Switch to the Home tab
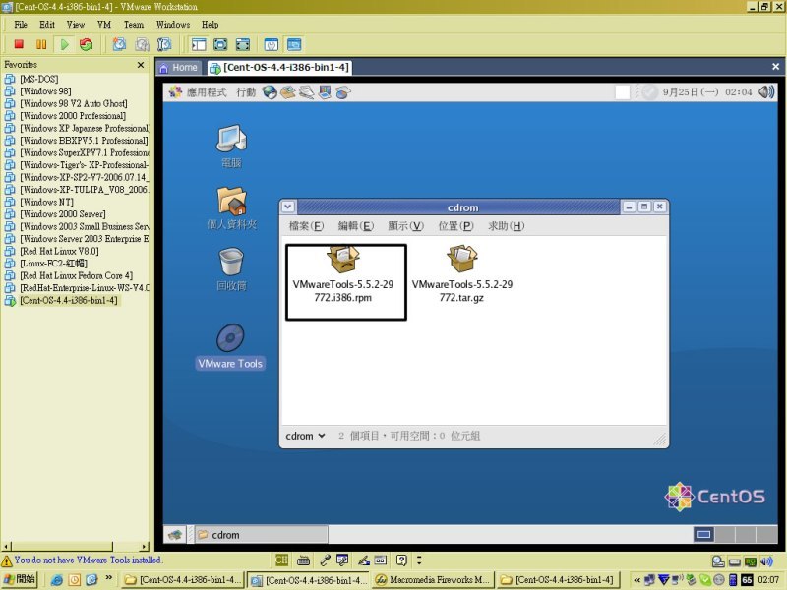787x590 pixels. [x=179, y=68]
